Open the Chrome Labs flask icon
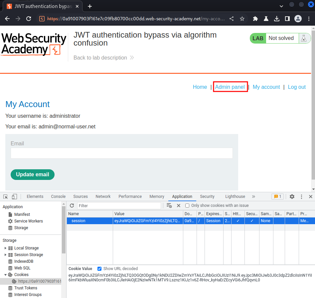315x298 pixels. [266, 19]
